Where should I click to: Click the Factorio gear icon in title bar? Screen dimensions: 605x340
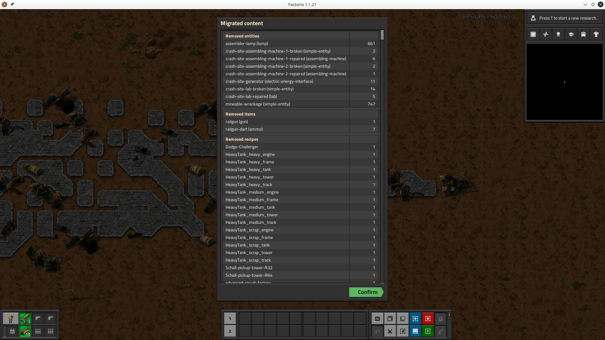click(x=4, y=4)
